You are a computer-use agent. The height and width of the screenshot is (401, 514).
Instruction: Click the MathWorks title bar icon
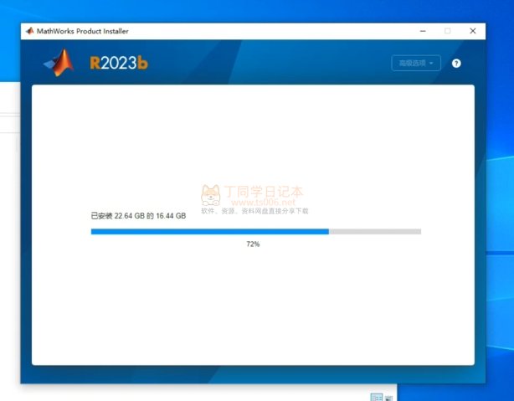pos(30,31)
